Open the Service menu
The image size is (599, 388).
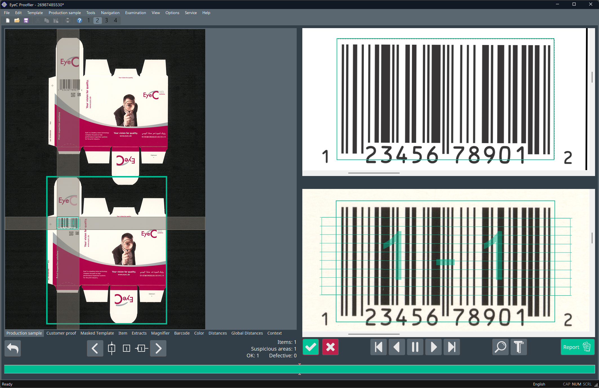pyautogui.click(x=191, y=13)
